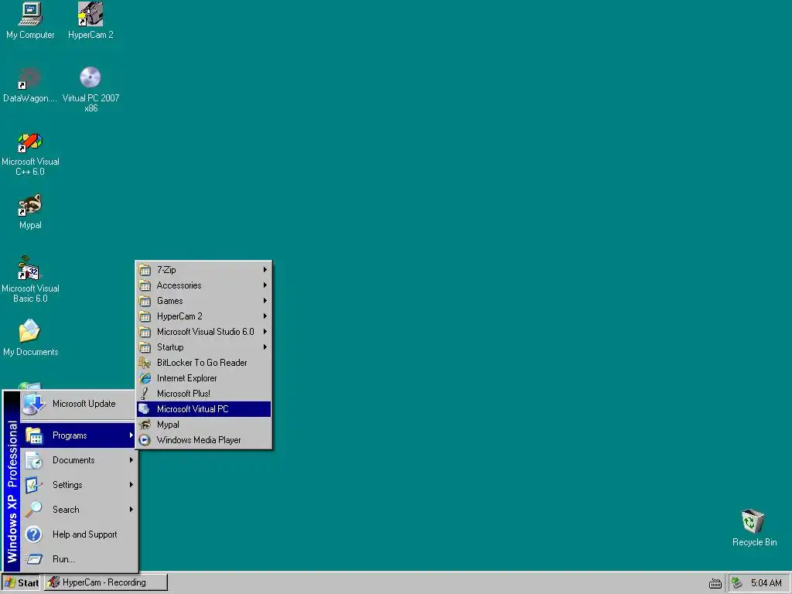Click the Microsoft Update globe icon
792x594 pixels.
click(34, 404)
